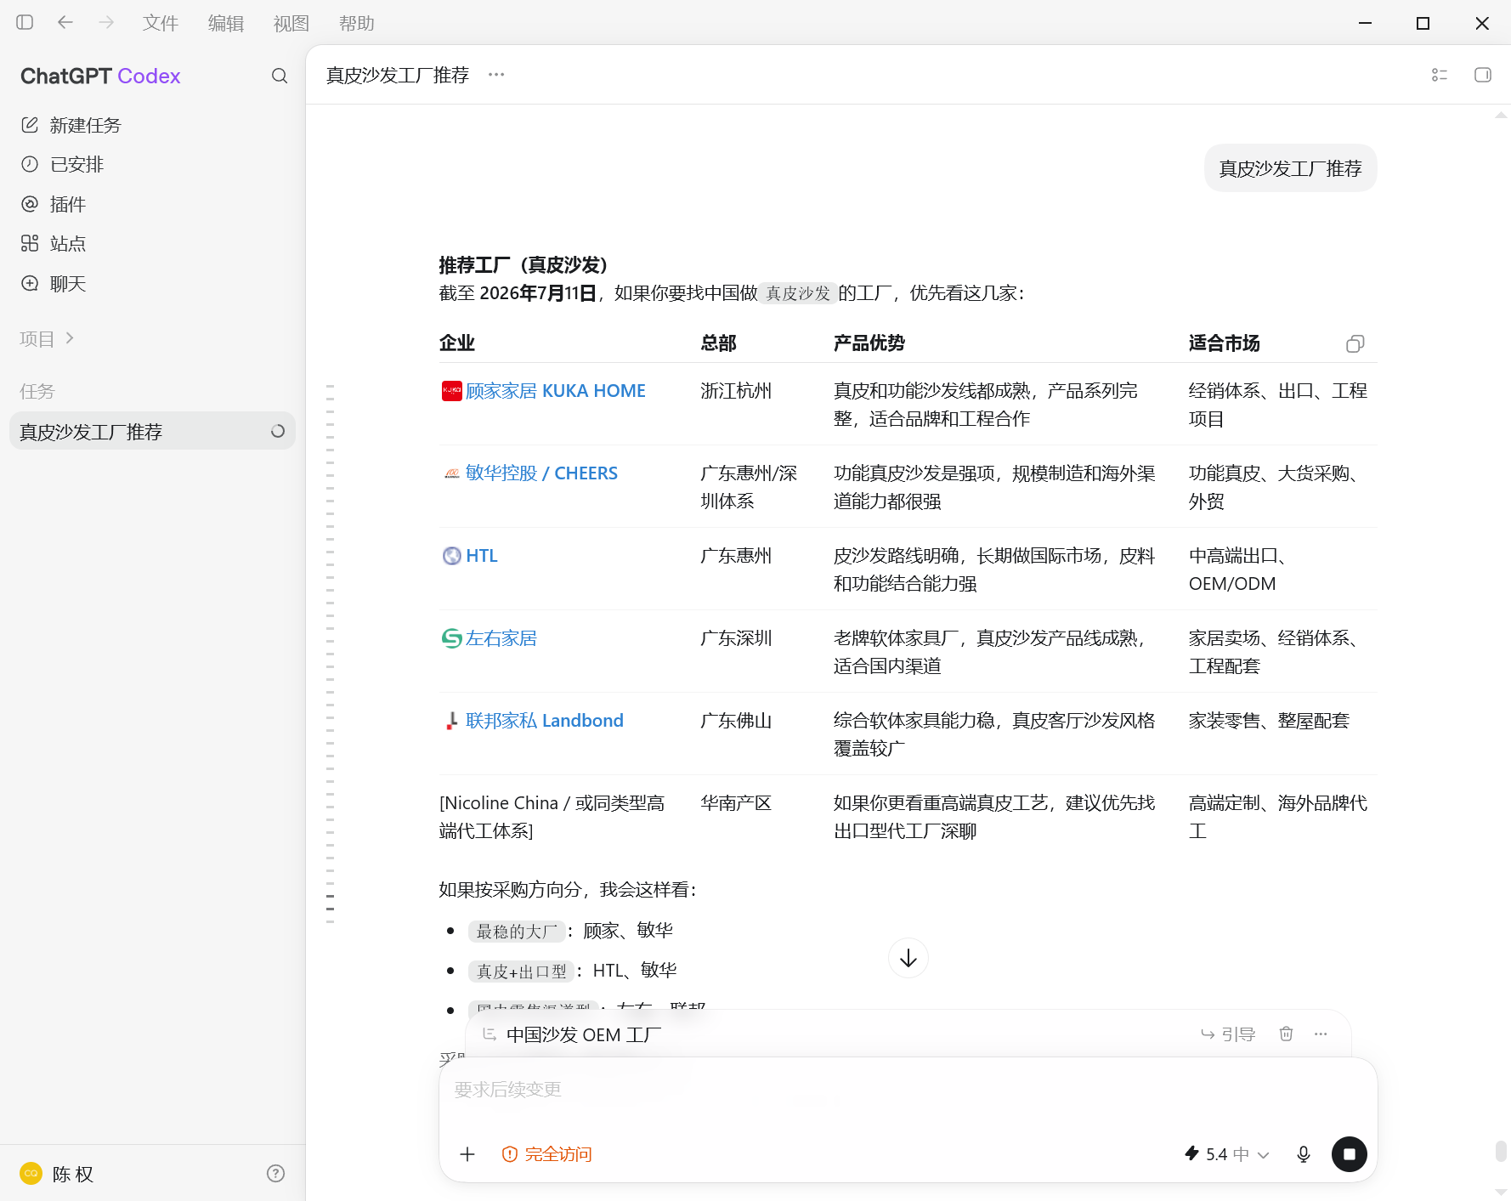The image size is (1511, 1201).
Task: Click the 陈 权 yellow avatar icon
Action: coord(31,1173)
